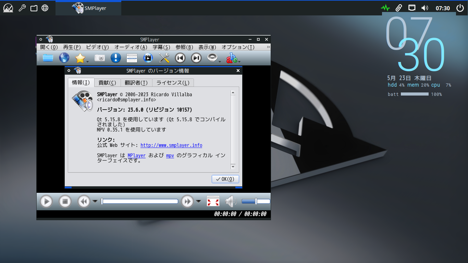The width and height of the screenshot is (468, 263).
Task: Select the 情報(I) tab
Action: [x=81, y=83]
